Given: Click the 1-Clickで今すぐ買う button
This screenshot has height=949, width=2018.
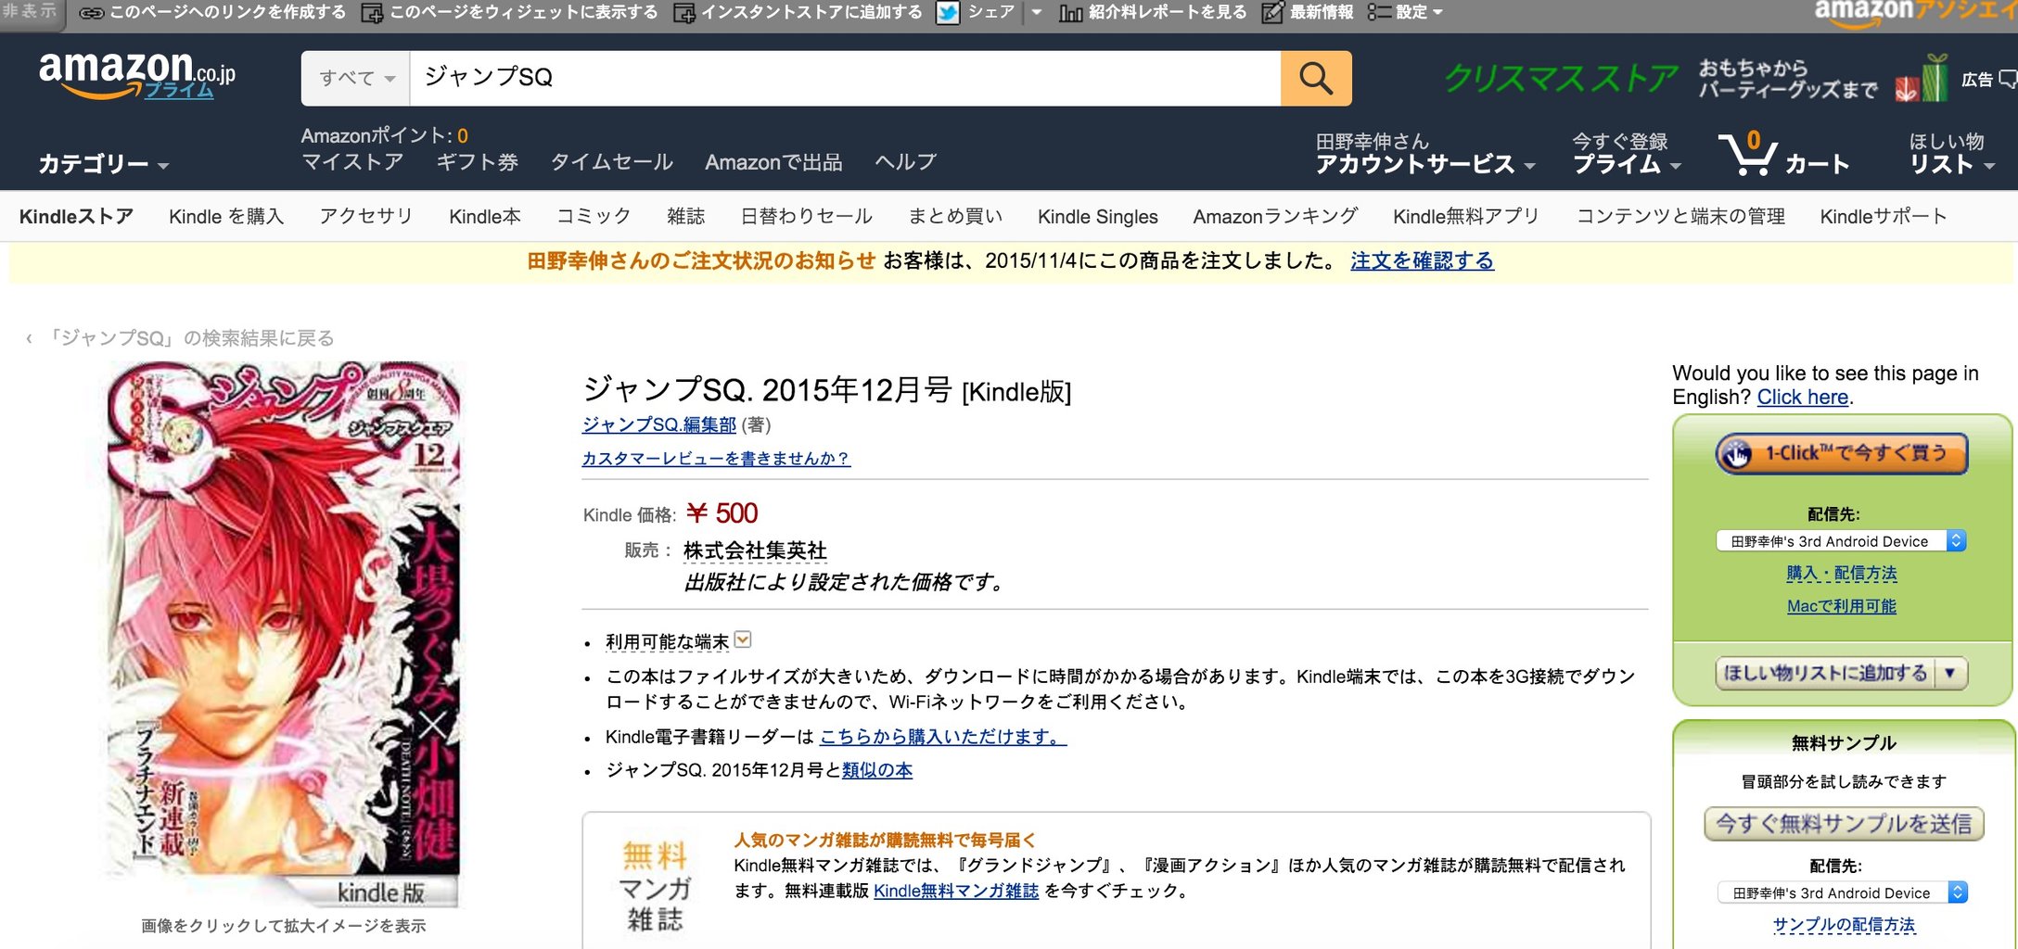Looking at the screenshot, I should pos(1842,454).
